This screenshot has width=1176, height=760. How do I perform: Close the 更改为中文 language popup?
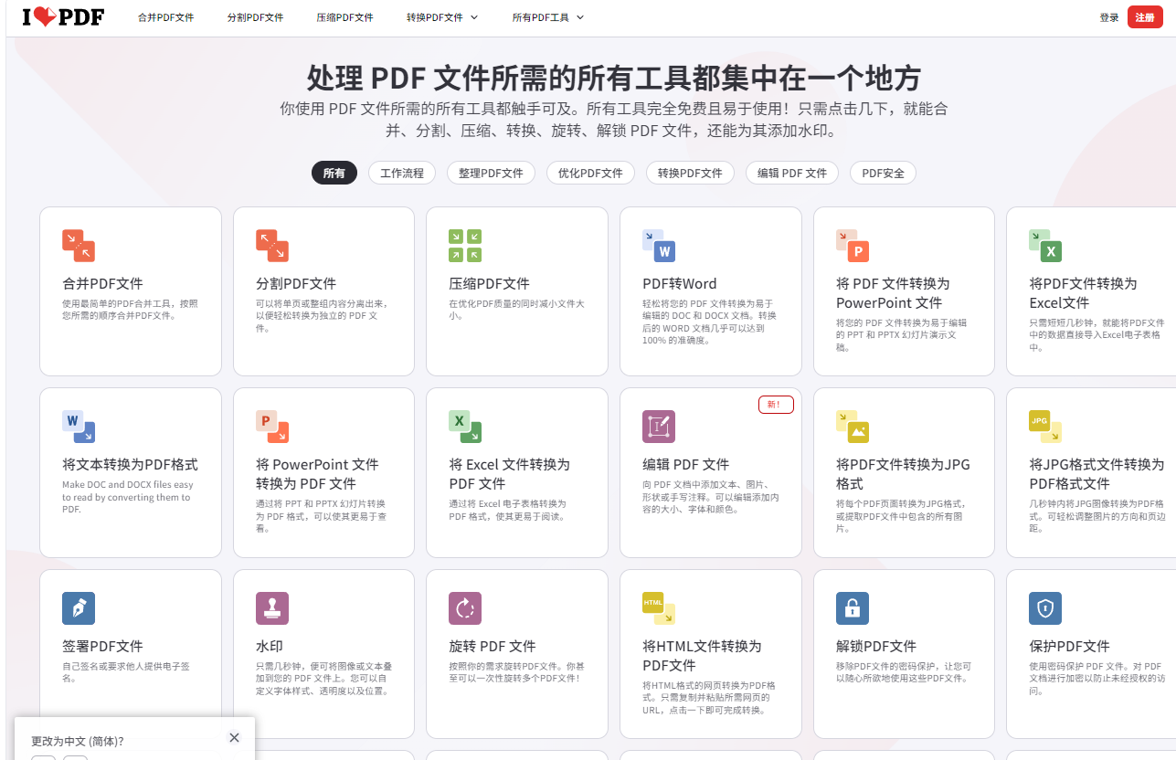coord(234,738)
